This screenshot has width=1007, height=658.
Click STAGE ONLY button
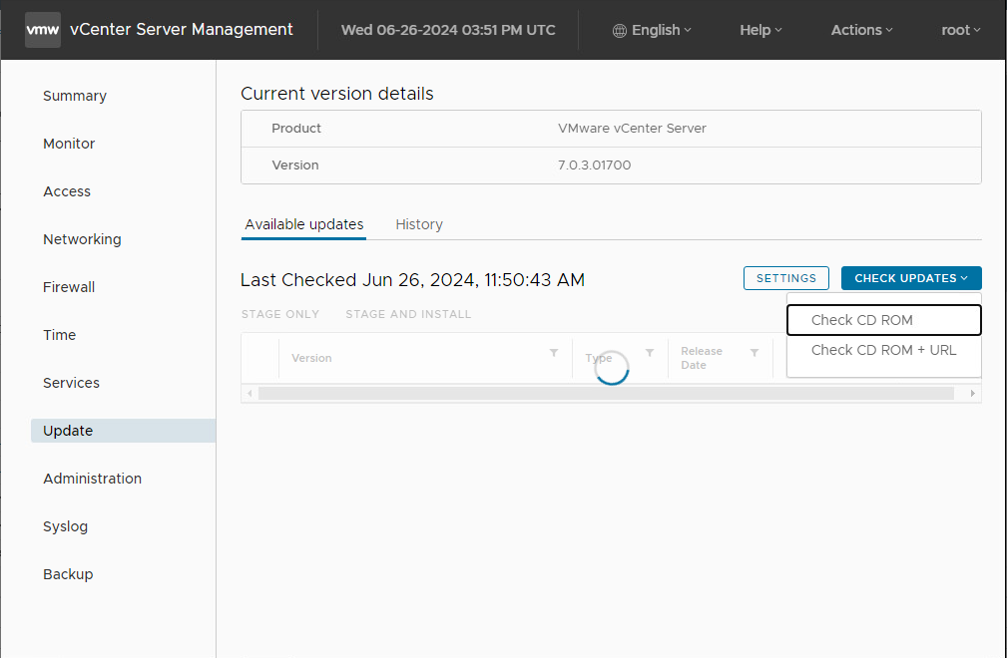click(x=280, y=314)
